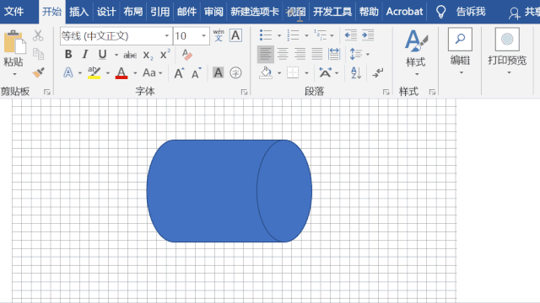Open the Acrobat tab
The height and width of the screenshot is (303, 540).
coord(404,12)
